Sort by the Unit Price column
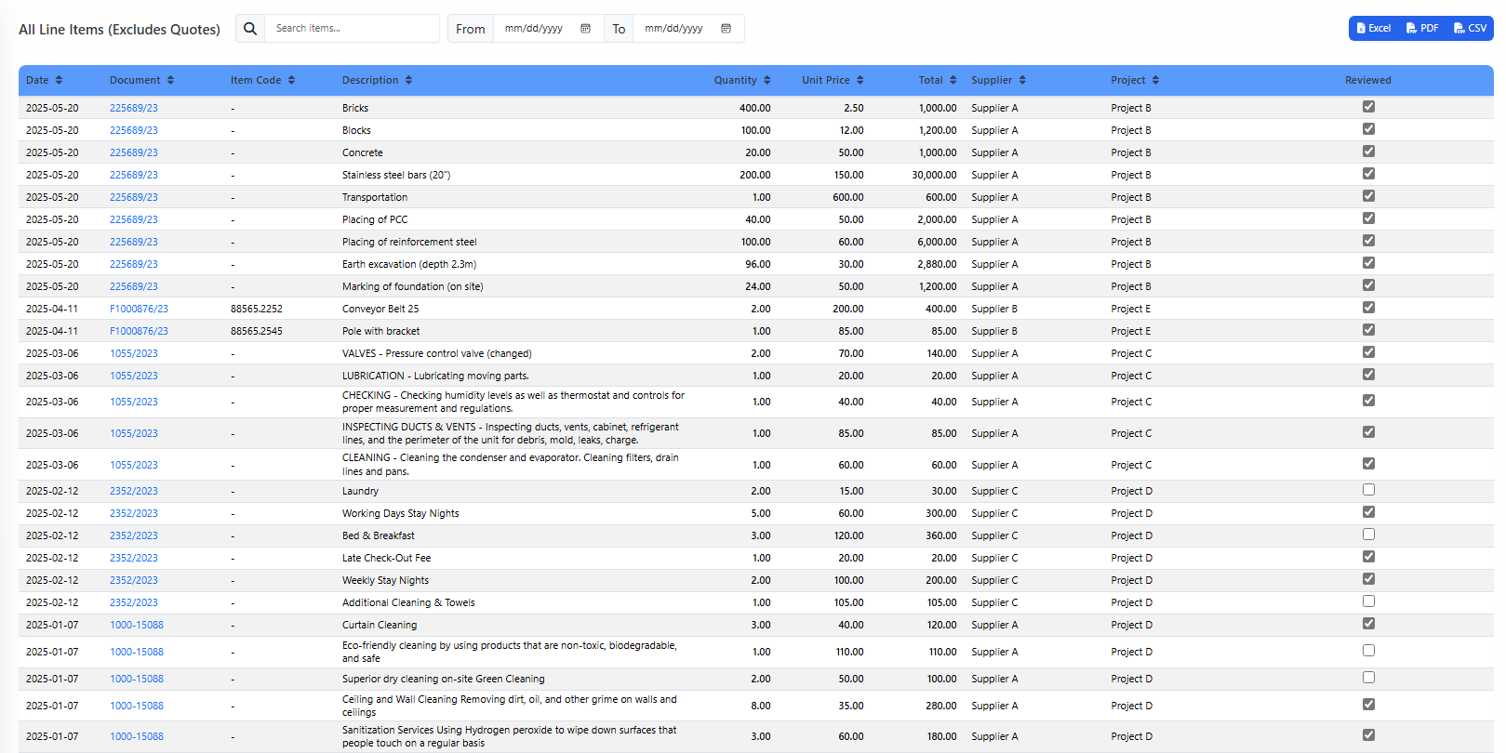The height and width of the screenshot is (753, 1506). pos(833,80)
